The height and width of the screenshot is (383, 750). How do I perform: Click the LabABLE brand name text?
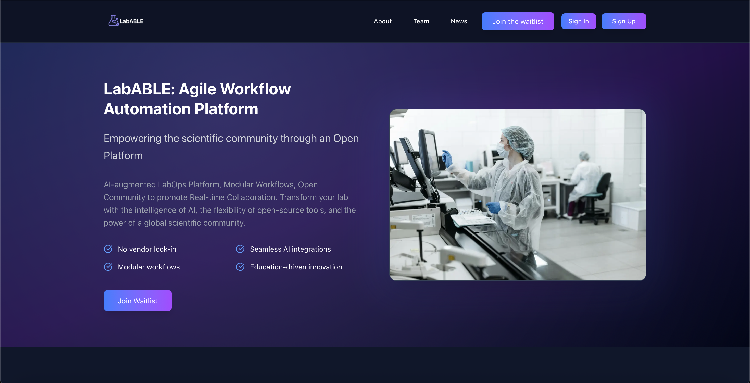(131, 21)
